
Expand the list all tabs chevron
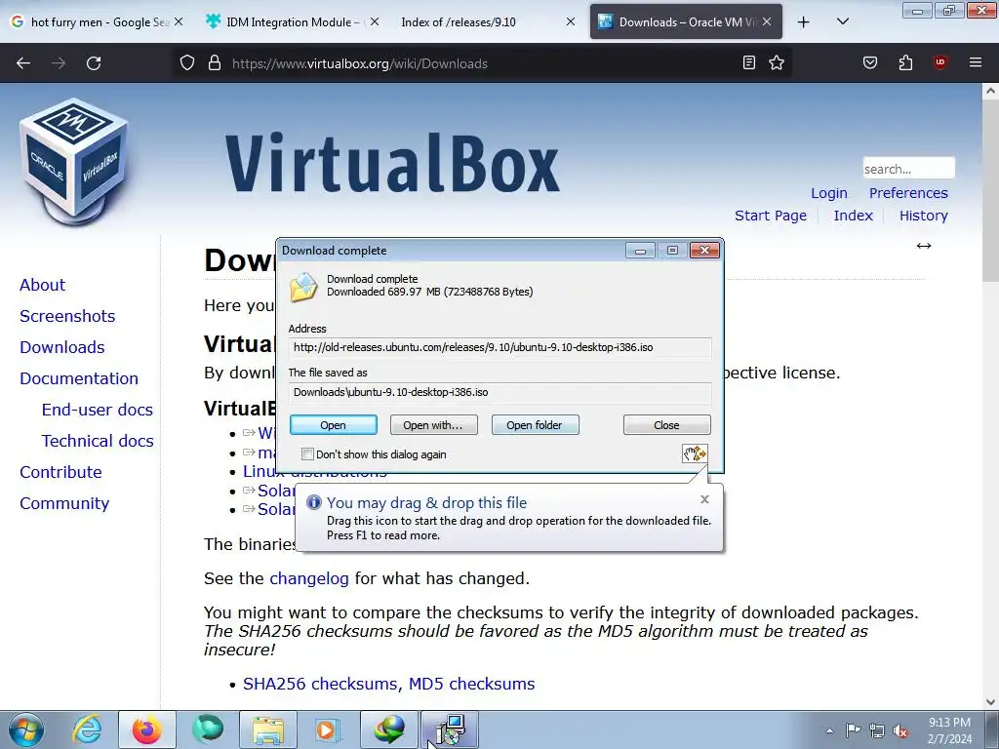tap(842, 21)
